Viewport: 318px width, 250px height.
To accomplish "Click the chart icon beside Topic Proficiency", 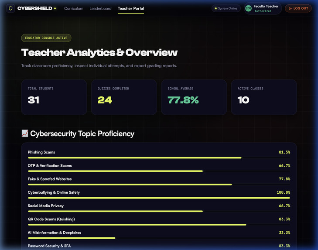I will pyautogui.click(x=25, y=134).
